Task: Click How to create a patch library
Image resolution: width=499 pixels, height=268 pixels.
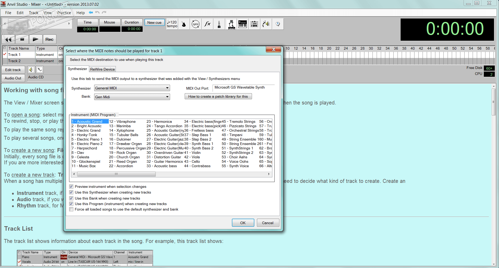Action: tap(218, 96)
